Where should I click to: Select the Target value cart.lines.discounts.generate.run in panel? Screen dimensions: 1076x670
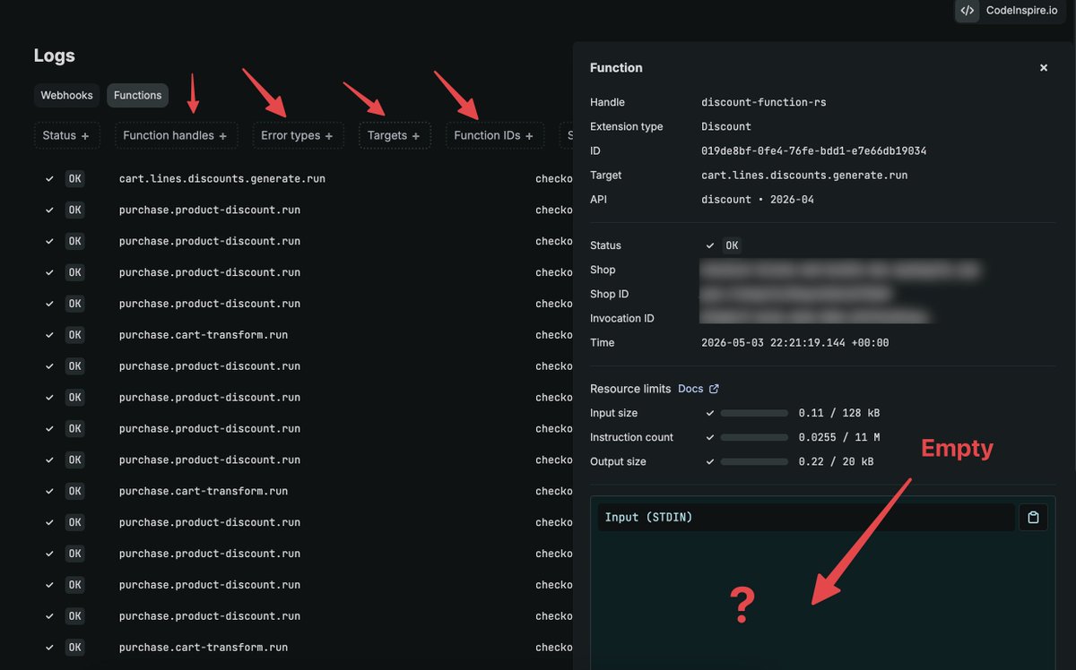click(804, 176)
